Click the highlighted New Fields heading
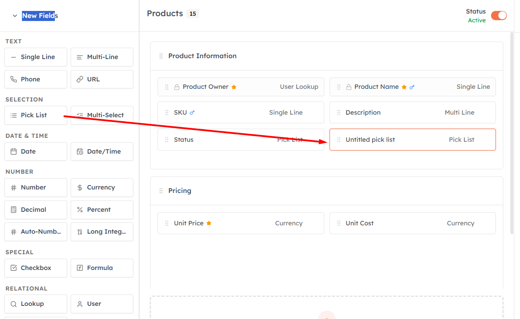 (x=40, y=16)
